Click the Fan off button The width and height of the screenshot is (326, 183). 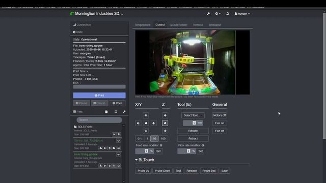pos(220,131)
